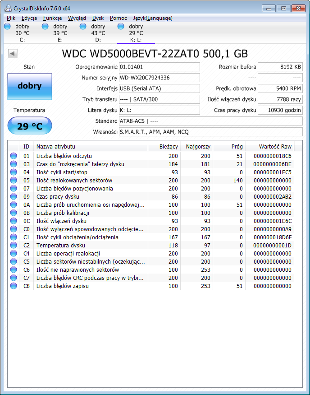The height and width of the screenshot is (395, 310).
Task: Click raw value 000000018D6F
Action: click(x=273, y=237)
